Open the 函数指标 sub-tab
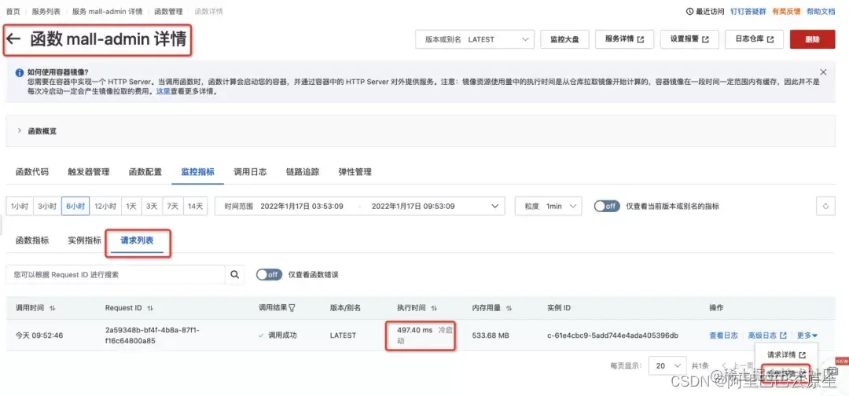 (32, 240)
